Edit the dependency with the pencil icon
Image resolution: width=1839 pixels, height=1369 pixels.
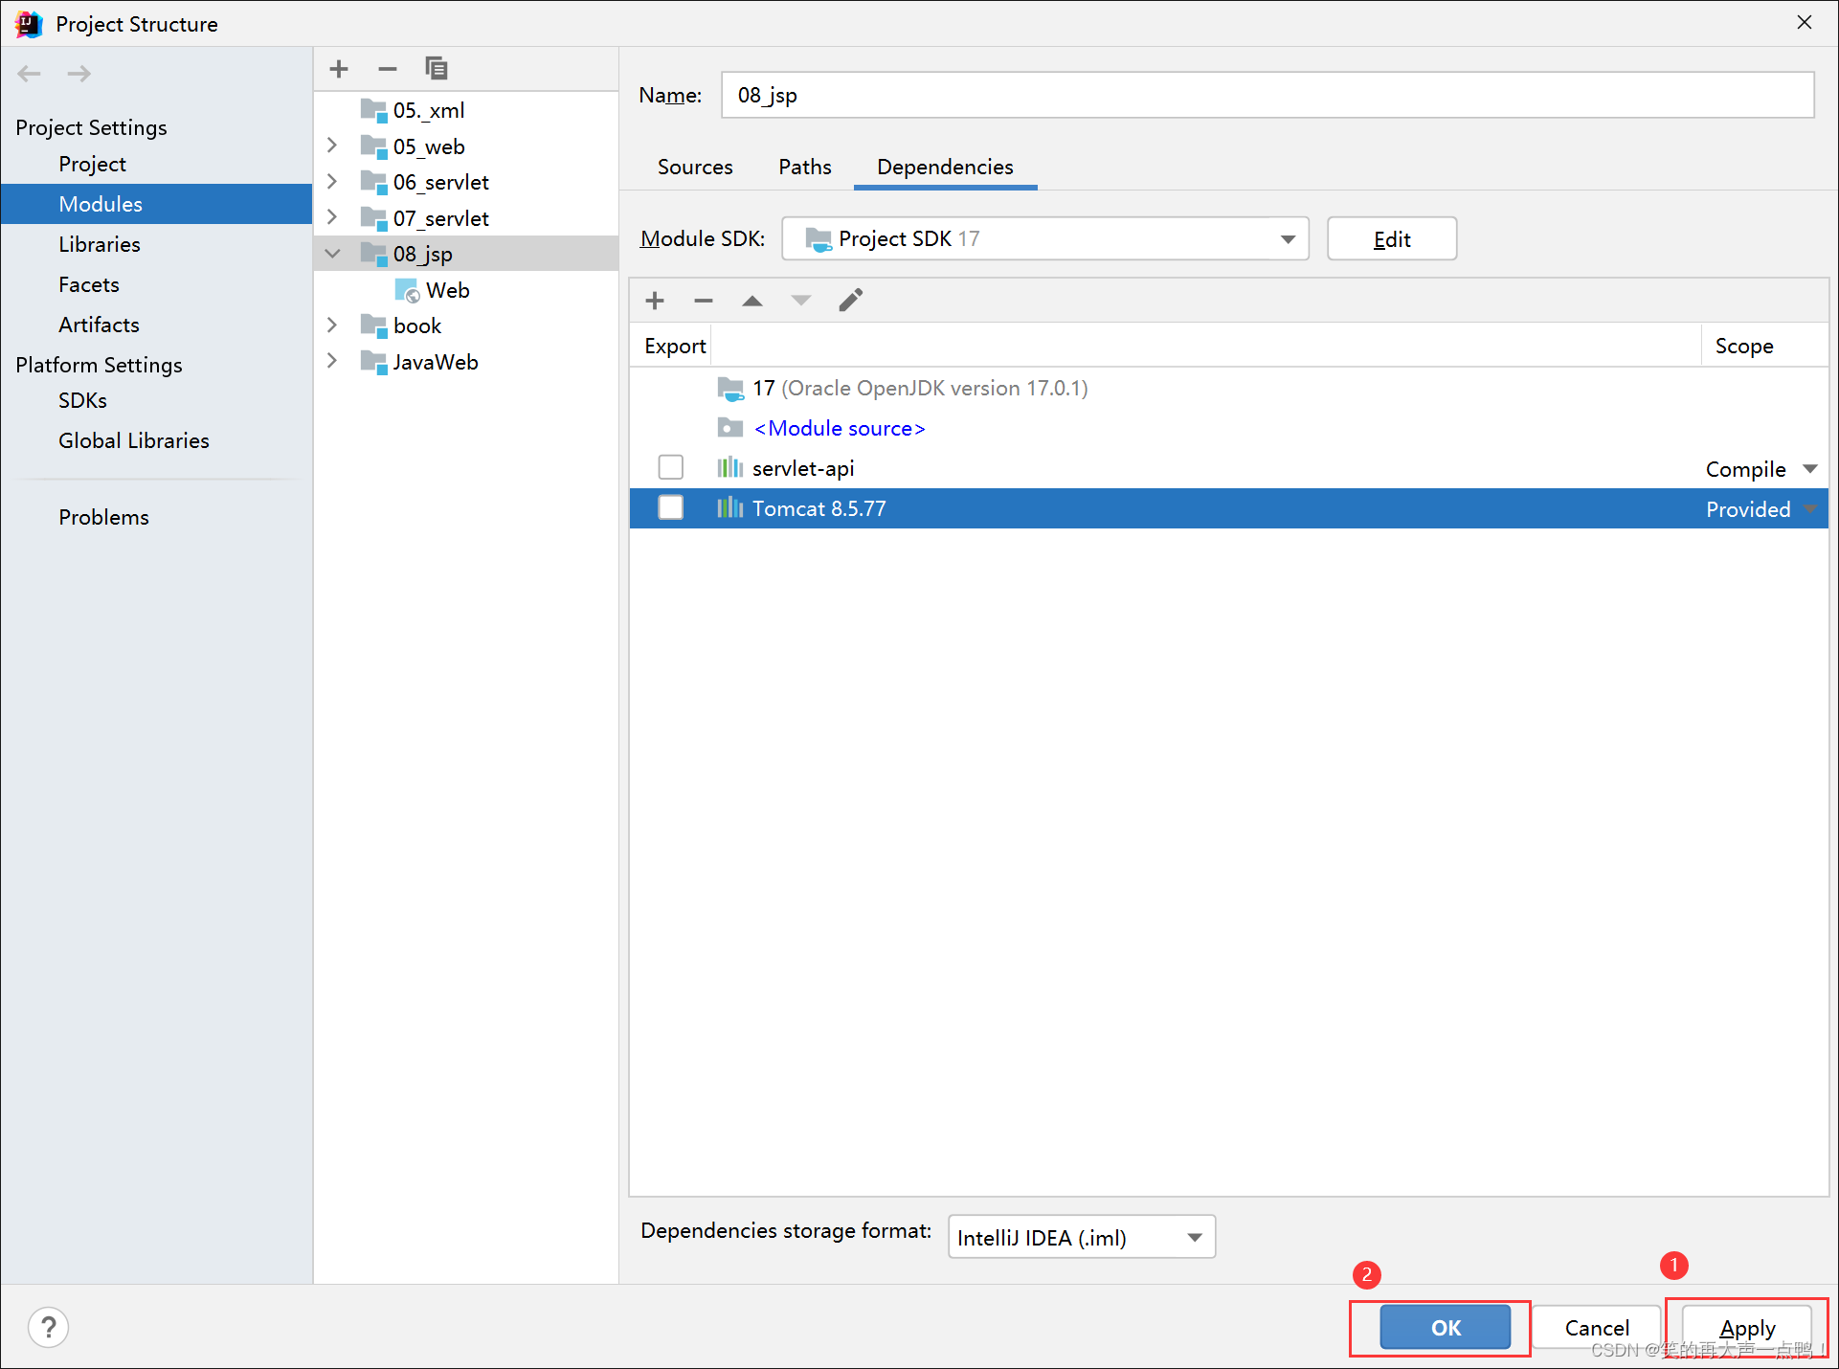point(850,301)
